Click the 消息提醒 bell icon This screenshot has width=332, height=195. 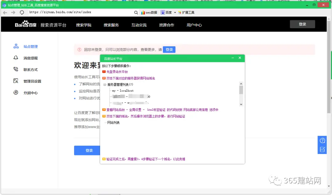pos(16,58)
